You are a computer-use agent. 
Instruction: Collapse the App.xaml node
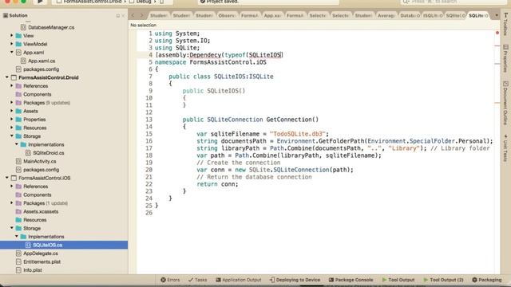point(12,52)
